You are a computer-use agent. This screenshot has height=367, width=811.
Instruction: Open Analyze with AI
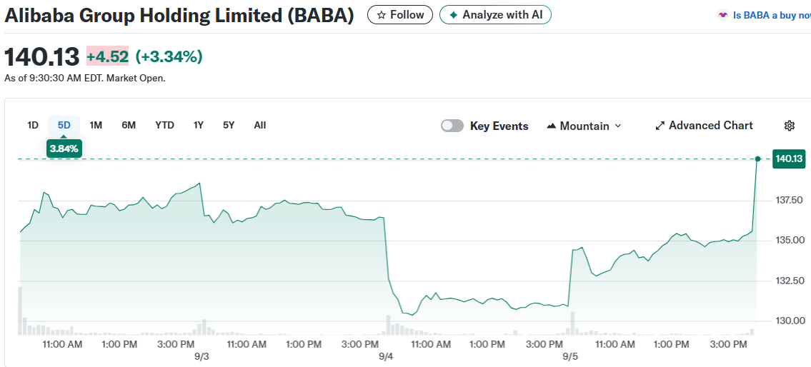tap(495, 15)
